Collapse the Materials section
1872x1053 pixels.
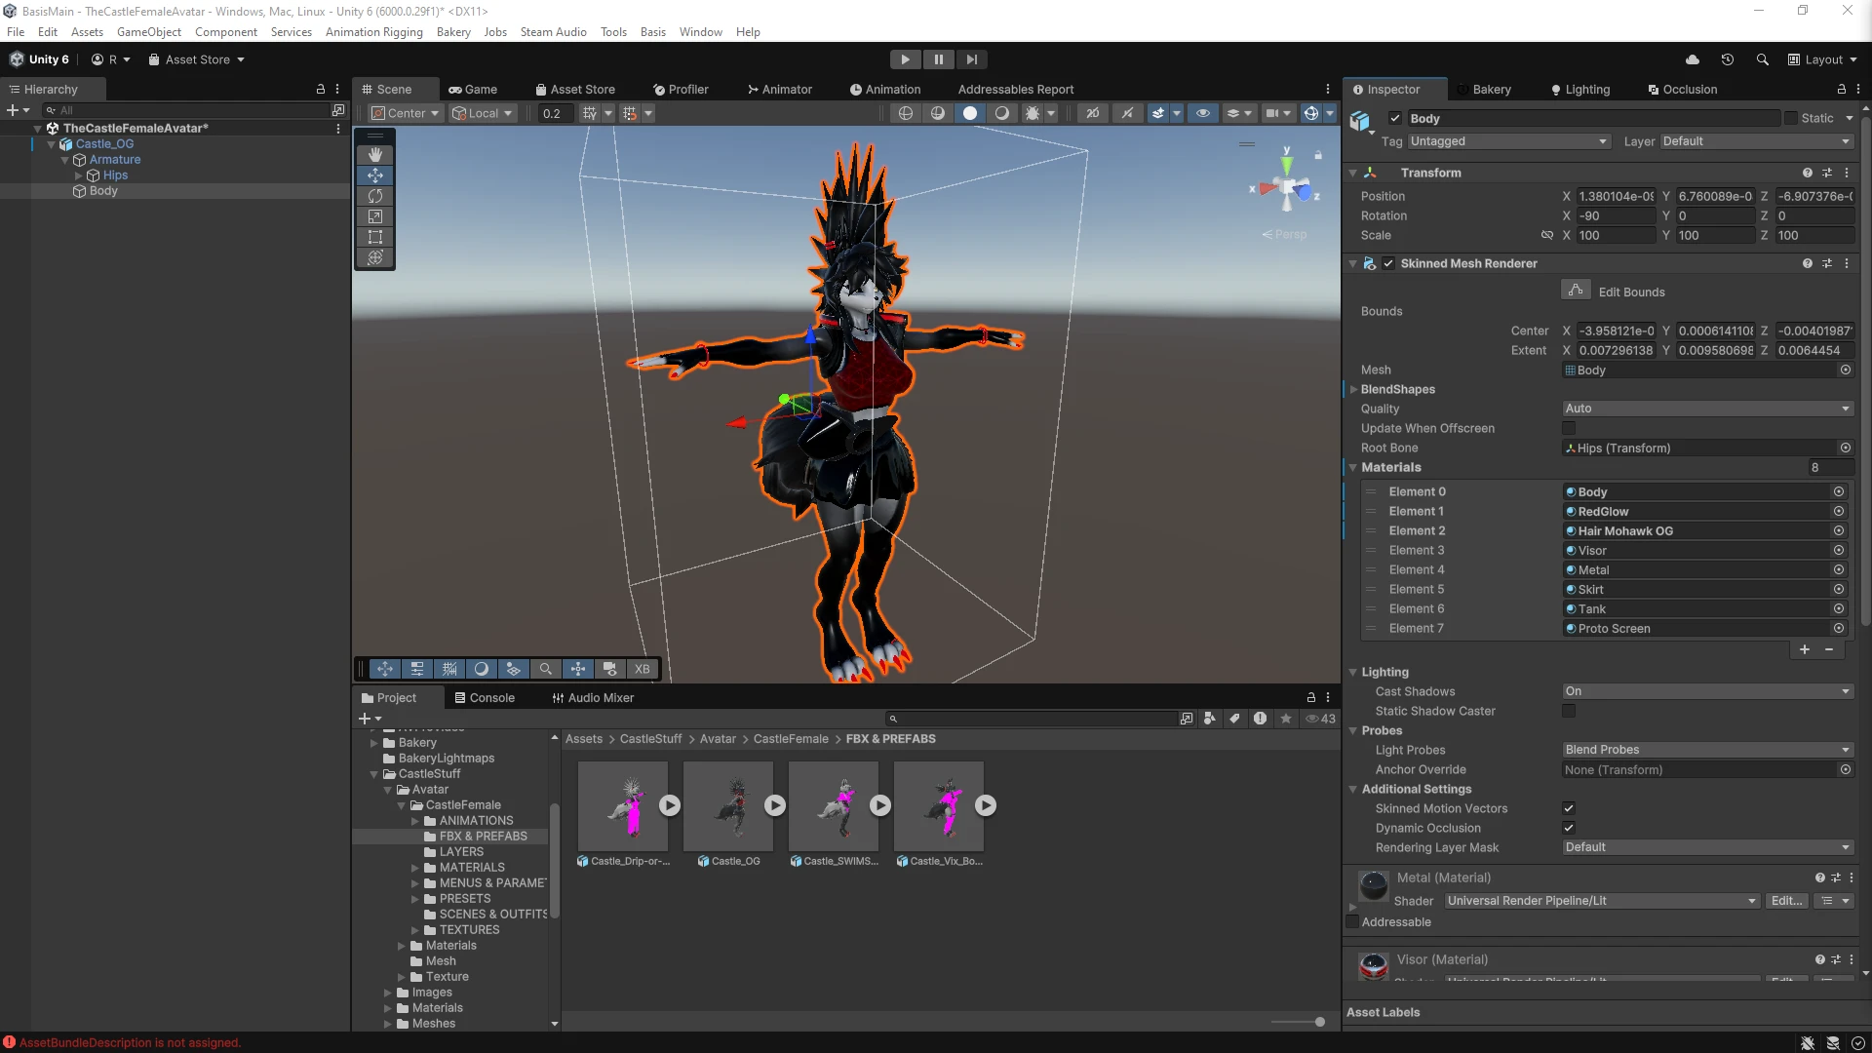[x=1353, y=467]
